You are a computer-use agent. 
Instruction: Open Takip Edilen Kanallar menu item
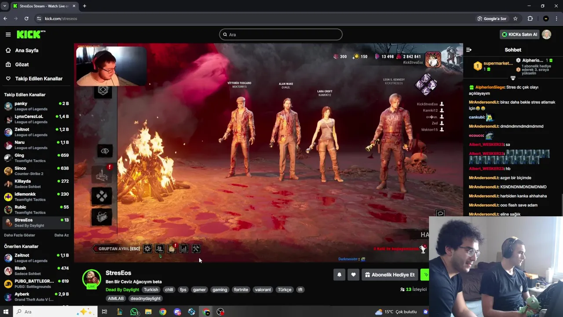[39, 78]
